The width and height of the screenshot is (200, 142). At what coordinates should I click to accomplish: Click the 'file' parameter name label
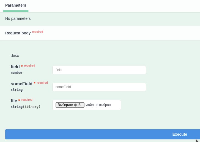click(14, 101)
